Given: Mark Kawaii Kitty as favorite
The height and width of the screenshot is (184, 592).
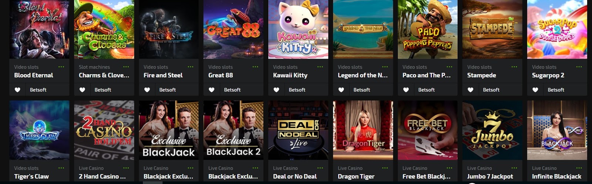Looking at the screenshot, I should point(276,90).
